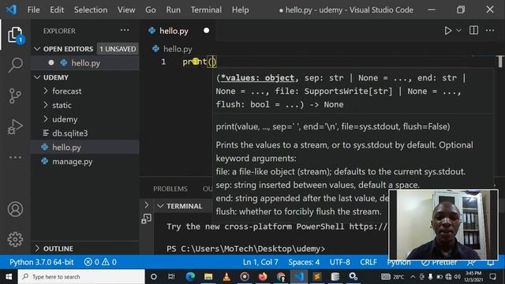Image resolution: width=505 pixels, height=284 pixels.
Task: Open the Edit menu
Action: [x=57, y=10]
